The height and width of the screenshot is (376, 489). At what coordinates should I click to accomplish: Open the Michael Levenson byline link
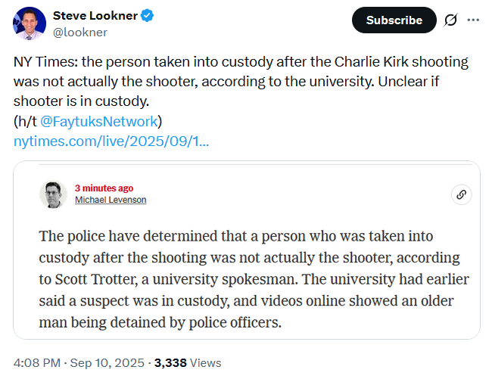111,200
